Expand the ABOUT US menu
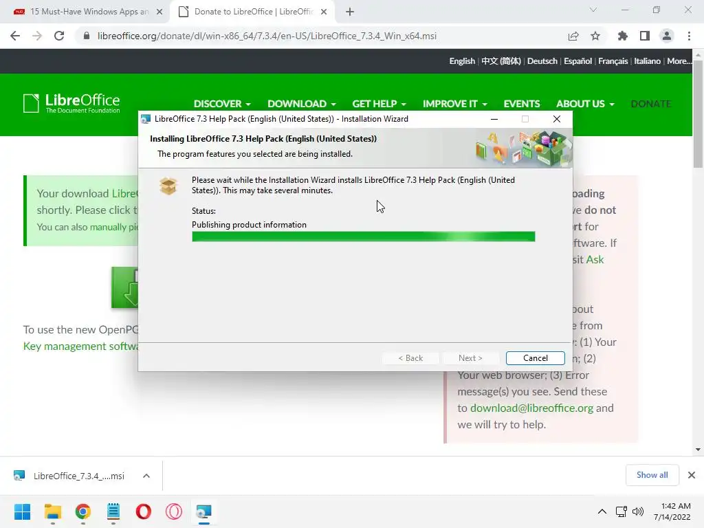 [x=585, y=104]
